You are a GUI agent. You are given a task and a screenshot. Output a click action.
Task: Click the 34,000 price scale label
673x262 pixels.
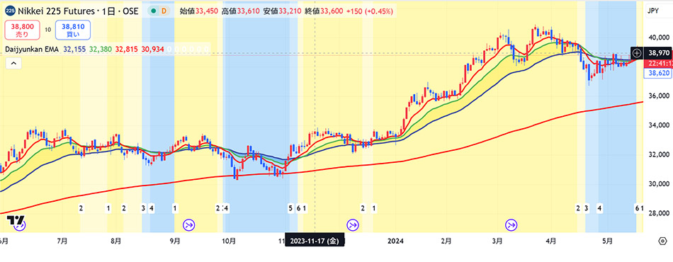pos(659,125)
